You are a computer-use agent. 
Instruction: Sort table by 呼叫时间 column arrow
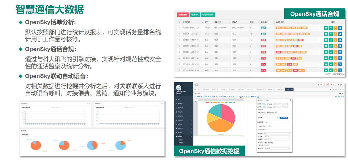(203, 22)
